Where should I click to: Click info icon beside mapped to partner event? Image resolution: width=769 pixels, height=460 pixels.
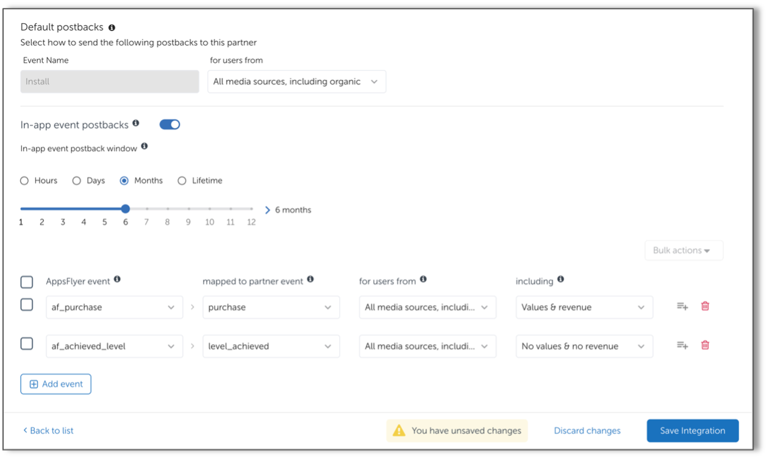(x=310, y=279)
